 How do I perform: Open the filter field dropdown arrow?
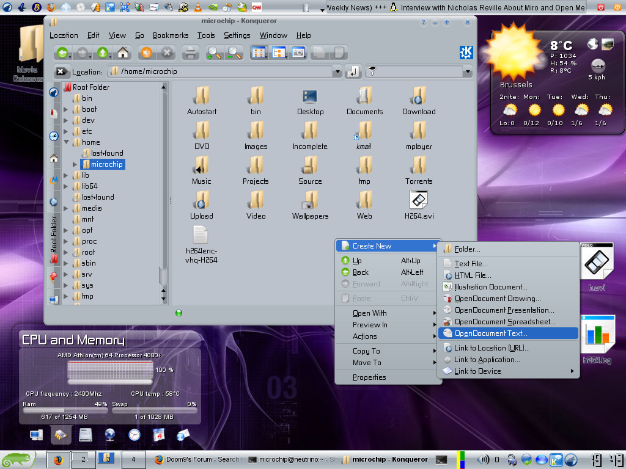pyautogui.click(x=468, y=72)
